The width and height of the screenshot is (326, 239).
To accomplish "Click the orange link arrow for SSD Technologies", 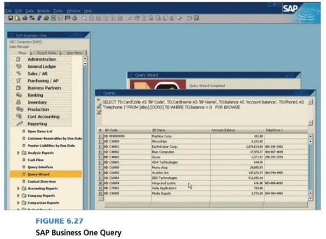I will (x=106, y=178).
